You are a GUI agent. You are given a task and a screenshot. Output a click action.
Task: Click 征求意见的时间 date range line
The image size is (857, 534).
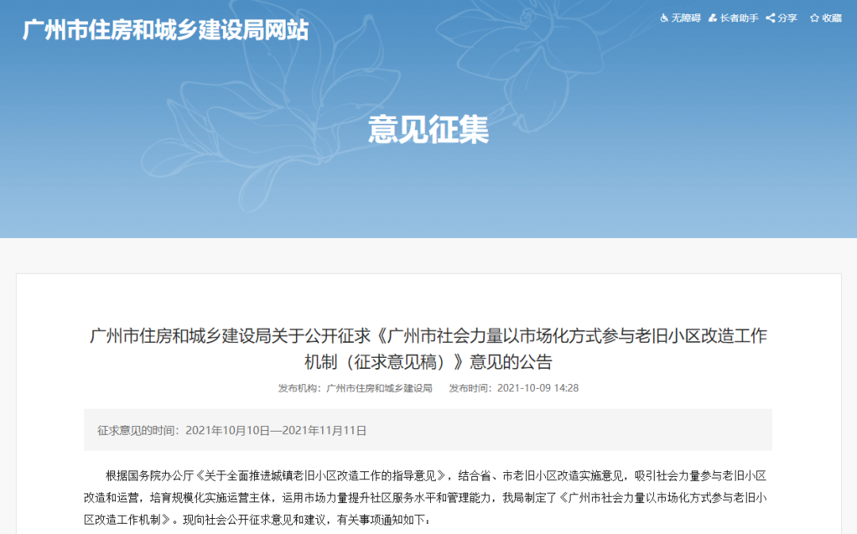[x=232, y=431]
